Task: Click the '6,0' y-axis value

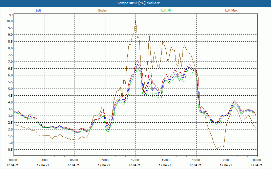Action: pos(11,75)
